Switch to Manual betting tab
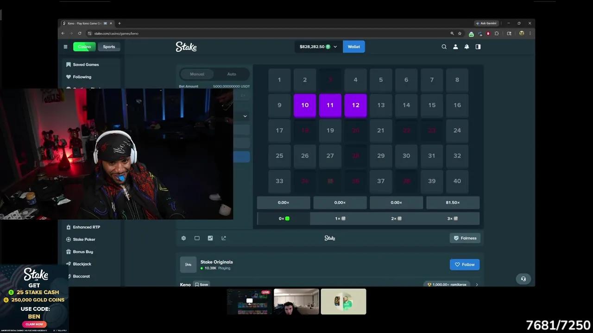 [x=197, y=74]
